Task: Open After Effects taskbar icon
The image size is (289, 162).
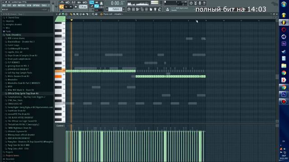Action: tap(284, 44)
